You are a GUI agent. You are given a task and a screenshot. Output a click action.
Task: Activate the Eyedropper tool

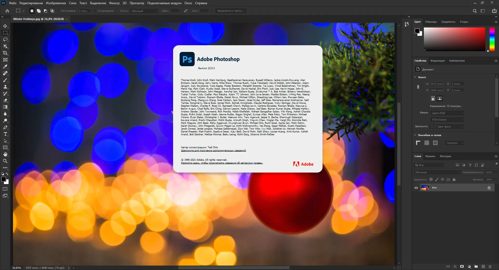(x=5, y=67)
